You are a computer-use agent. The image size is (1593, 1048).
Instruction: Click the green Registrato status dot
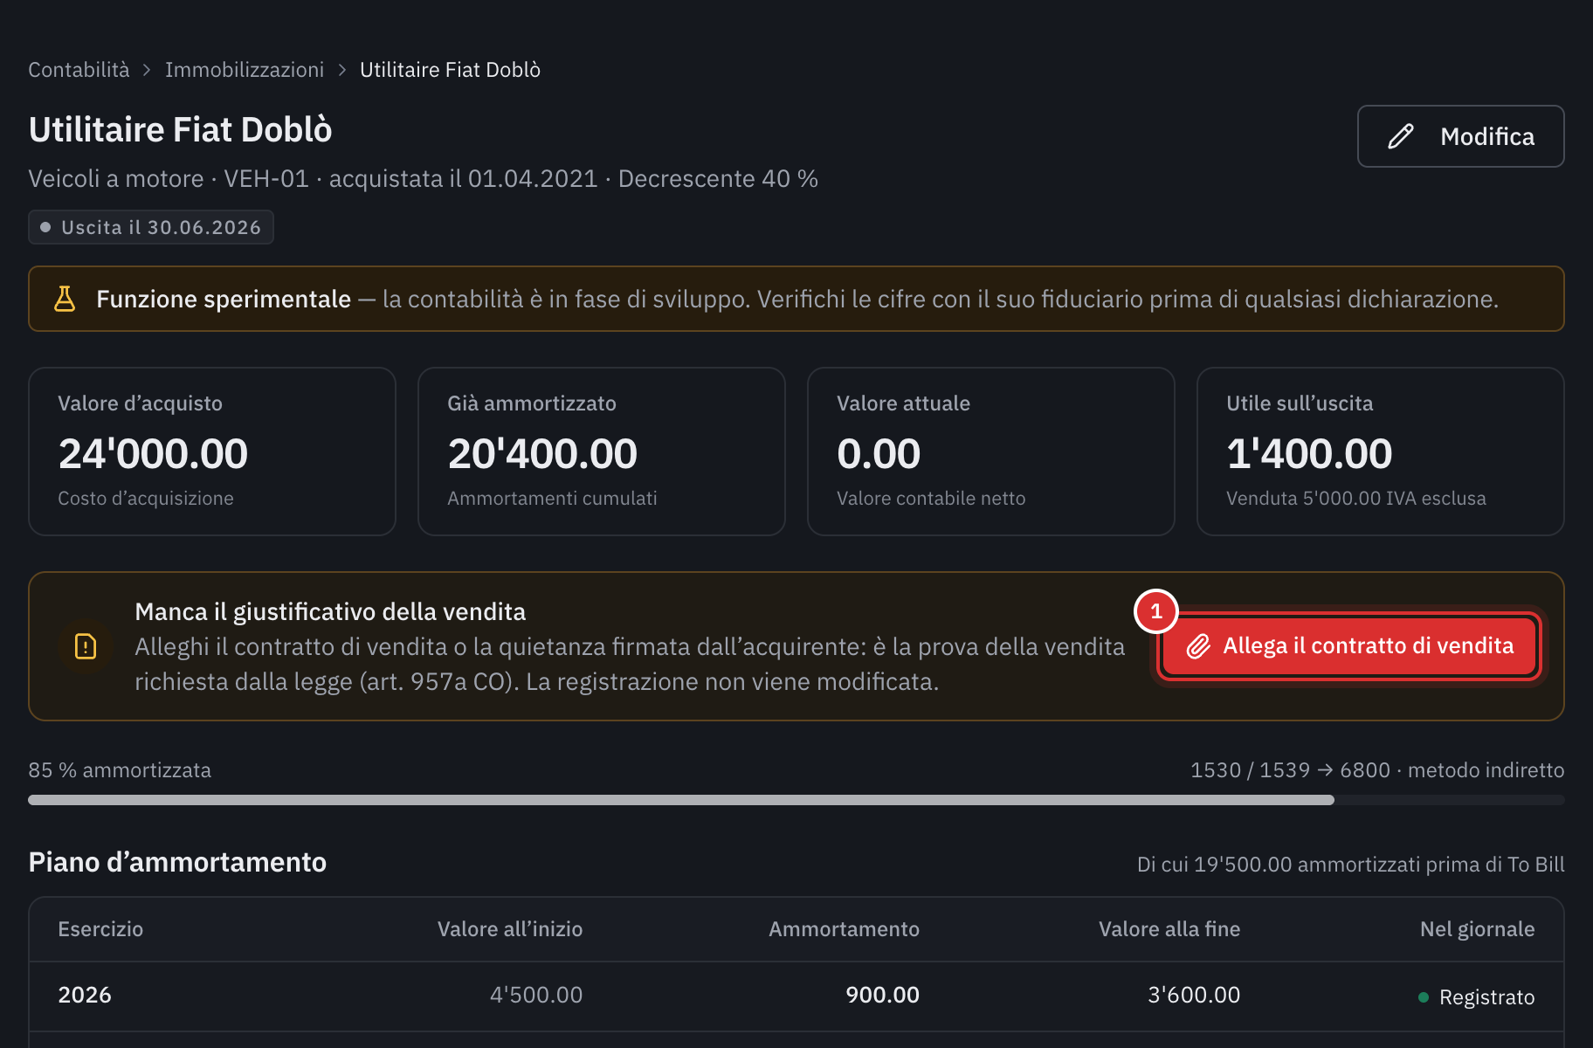point(1424,997)
